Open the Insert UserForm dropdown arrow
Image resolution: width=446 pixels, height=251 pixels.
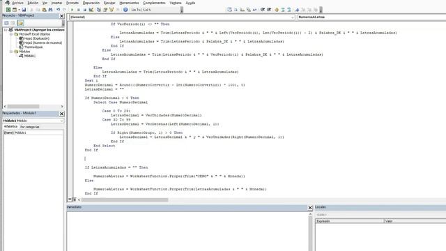pyautogui.click(x=19, y=10)
